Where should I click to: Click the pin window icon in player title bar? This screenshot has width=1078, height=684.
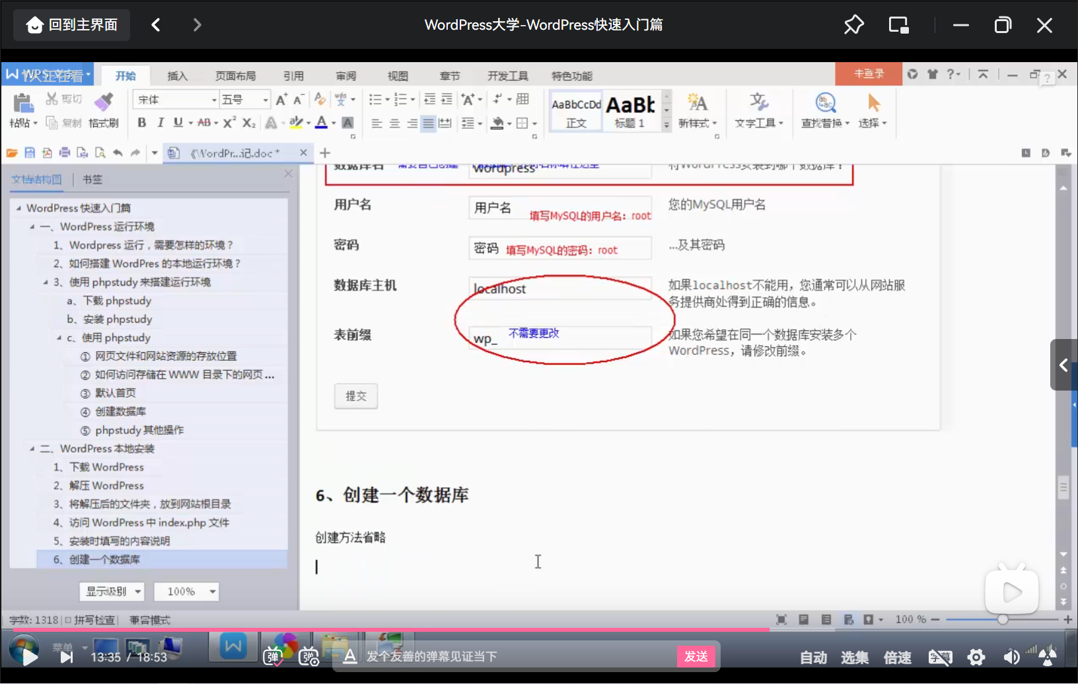pos(853,25)
